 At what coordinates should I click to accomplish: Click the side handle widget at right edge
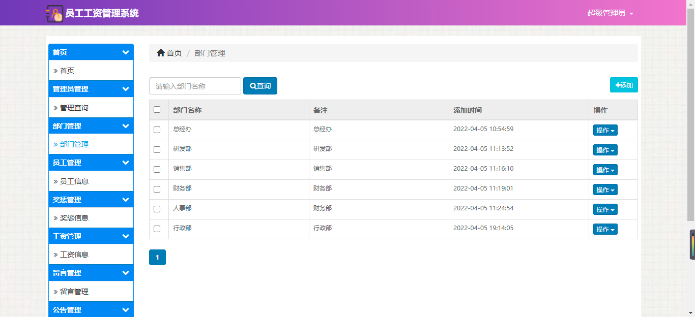click(x=692, y=244)
